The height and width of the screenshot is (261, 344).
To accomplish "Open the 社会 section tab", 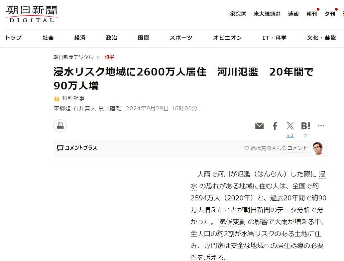I will (48, 38).
